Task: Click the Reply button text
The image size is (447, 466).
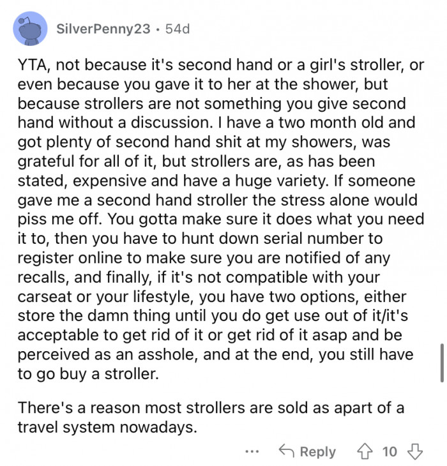Action: [317, 452]
